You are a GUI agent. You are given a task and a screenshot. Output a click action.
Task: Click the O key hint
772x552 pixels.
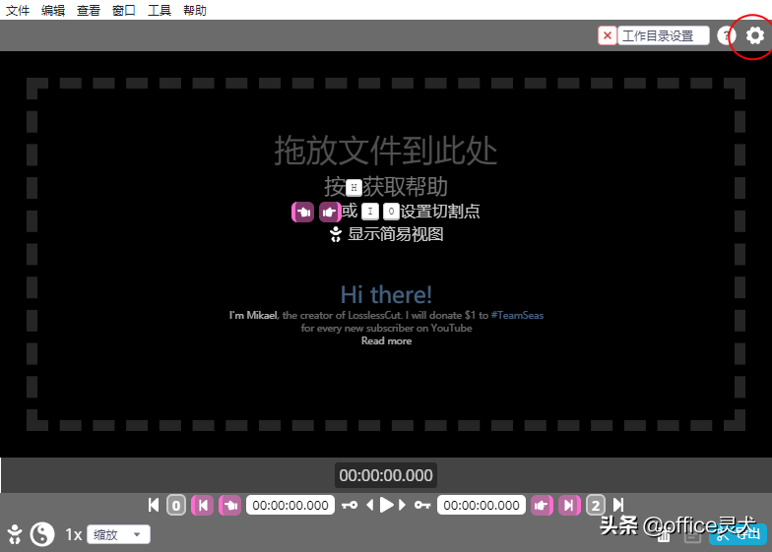click(x=391, y=212)
